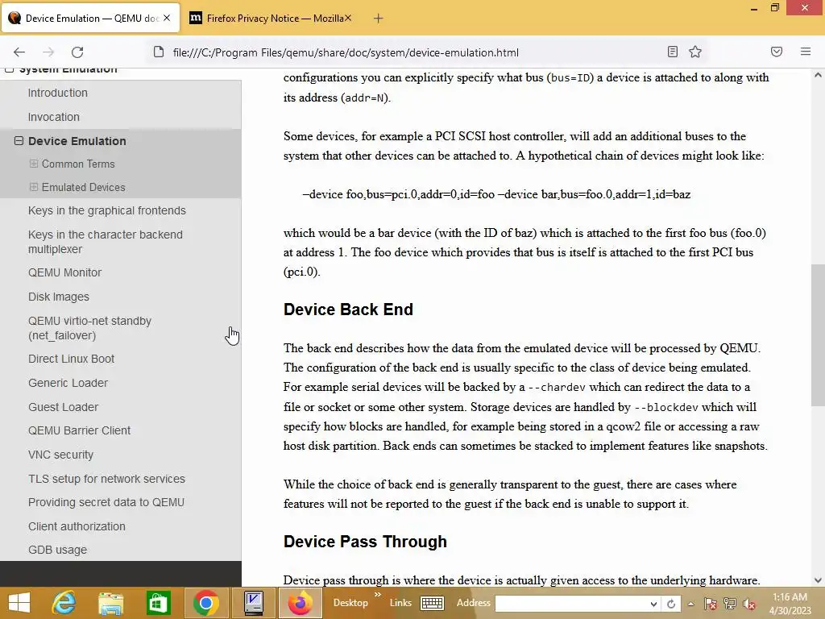Viewport: 825px width, 619px height.
Task: Save page to Pocket icon
Action: point(777,52)
